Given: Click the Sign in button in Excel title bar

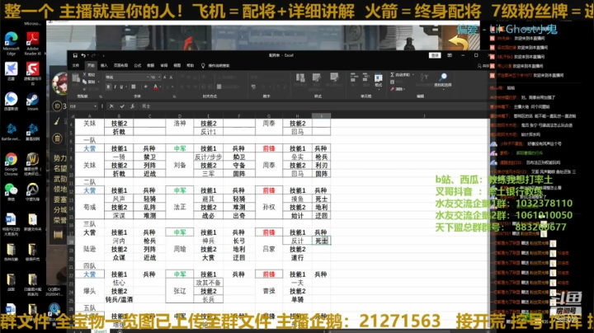Looking at the screenshot, I should coord(435,55).
